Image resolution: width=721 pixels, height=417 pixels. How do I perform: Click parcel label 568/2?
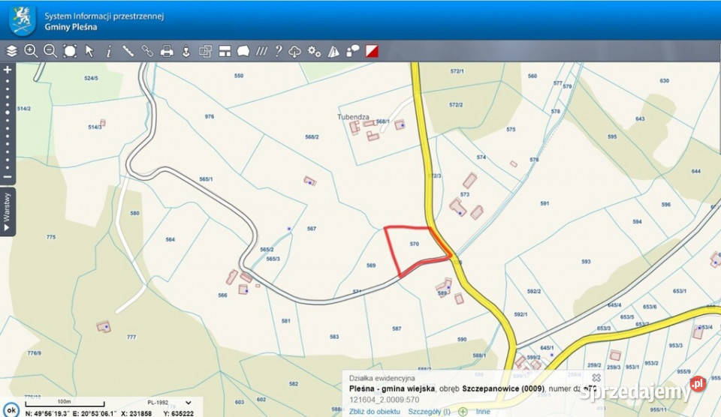click(312, 136)
